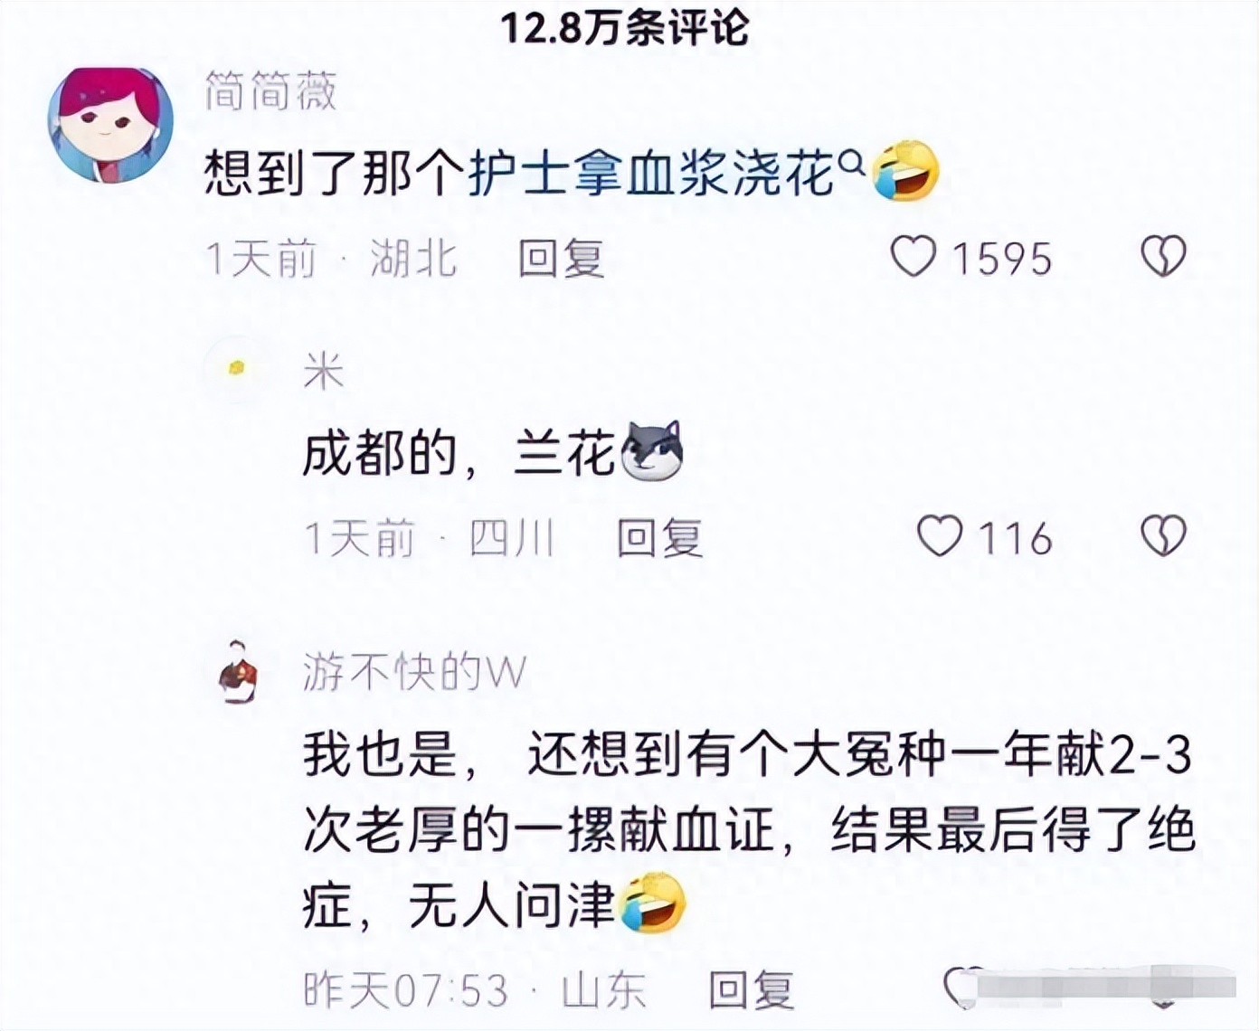The image size is (1259, 1031).
Task: Tap the husky dog emoji after 兰花
Action: pos(650,451)
